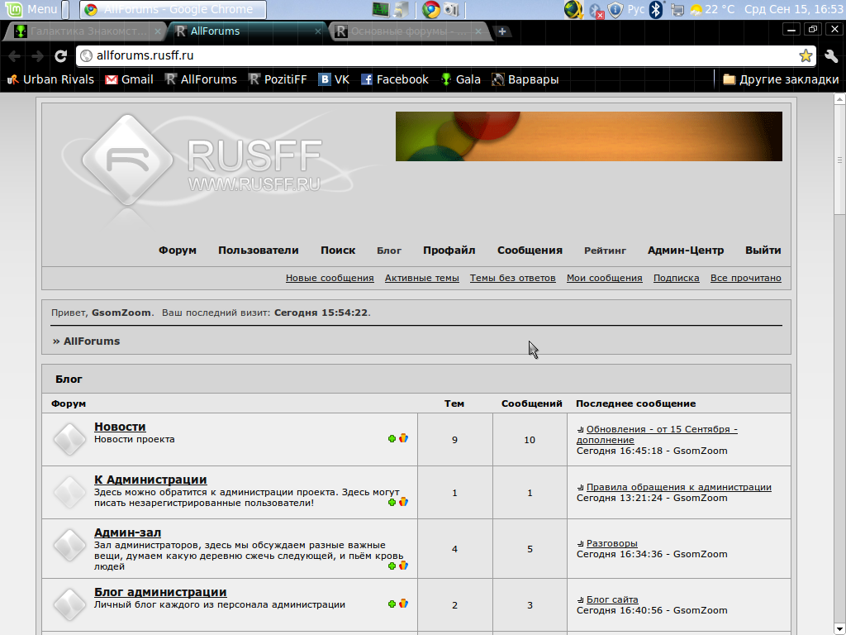Open the Профайл navigation item
The height and width of the screenshot is (635, 846).
(x=449, y=251)
